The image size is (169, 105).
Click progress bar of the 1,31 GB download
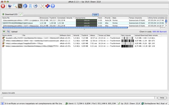86,23
